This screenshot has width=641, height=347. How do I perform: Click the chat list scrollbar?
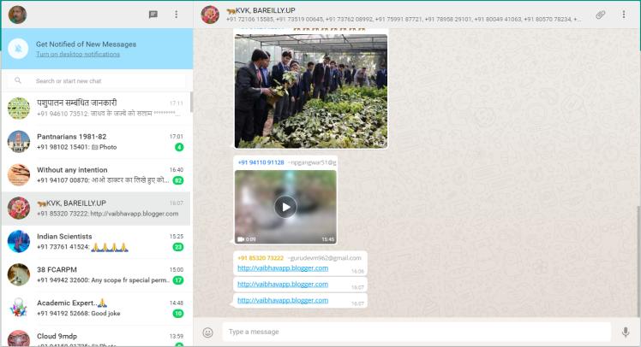point(191,103)
